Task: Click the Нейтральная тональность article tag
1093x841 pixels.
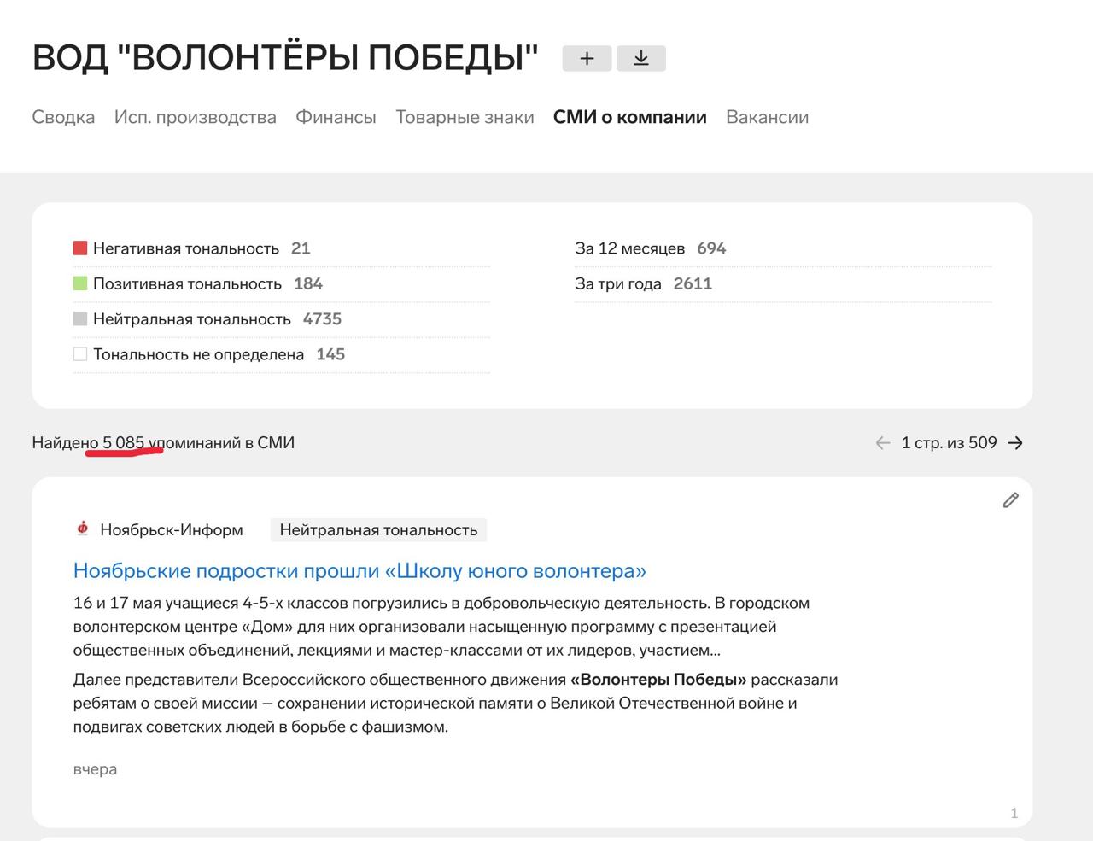Action: tap(378, 530)
